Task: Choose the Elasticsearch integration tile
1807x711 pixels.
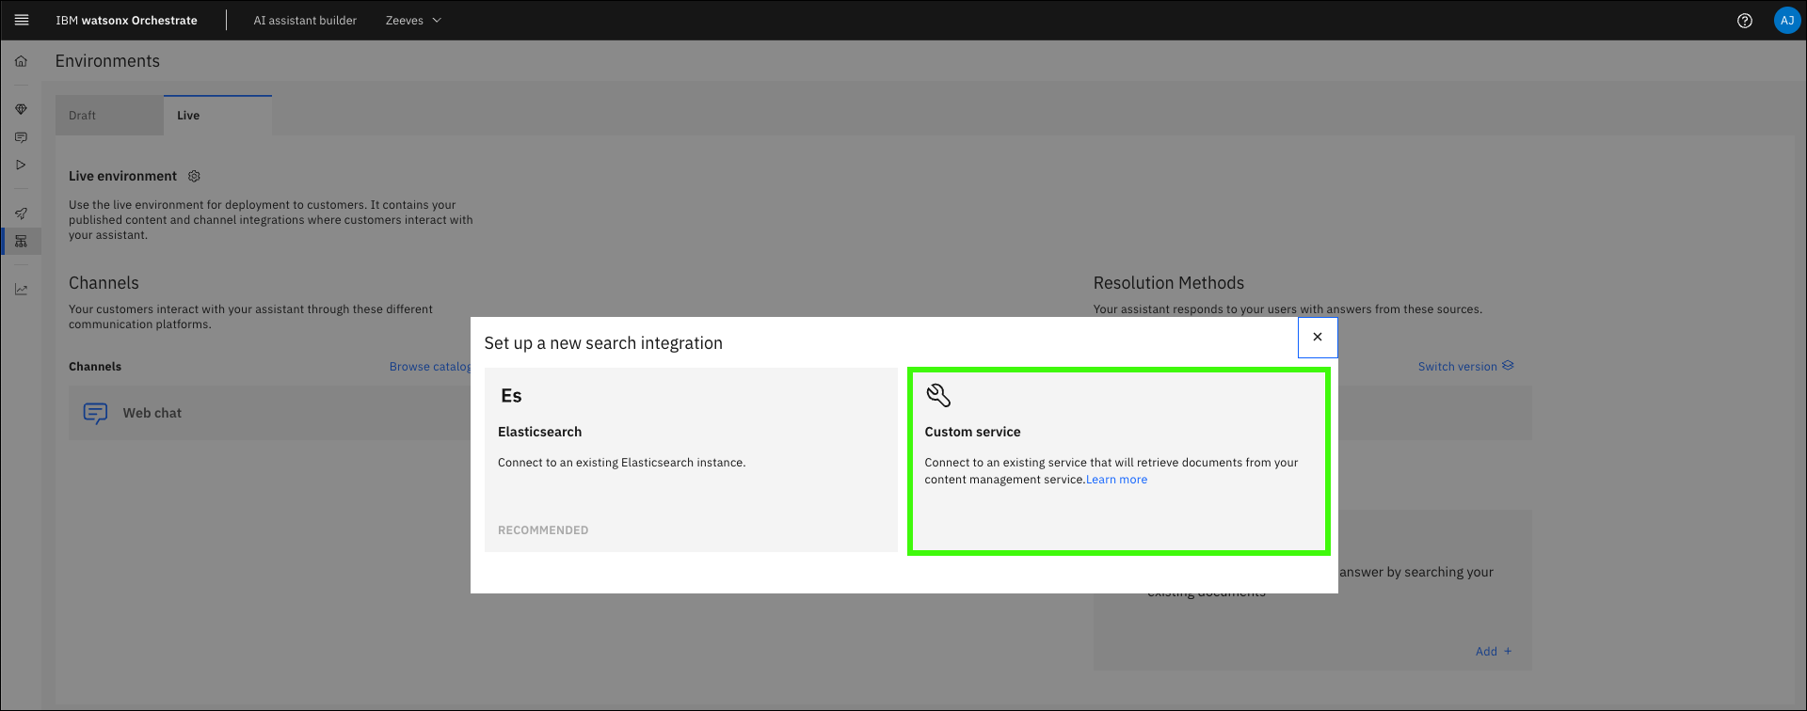Action: pyautogui.click(x=691, y=460)
